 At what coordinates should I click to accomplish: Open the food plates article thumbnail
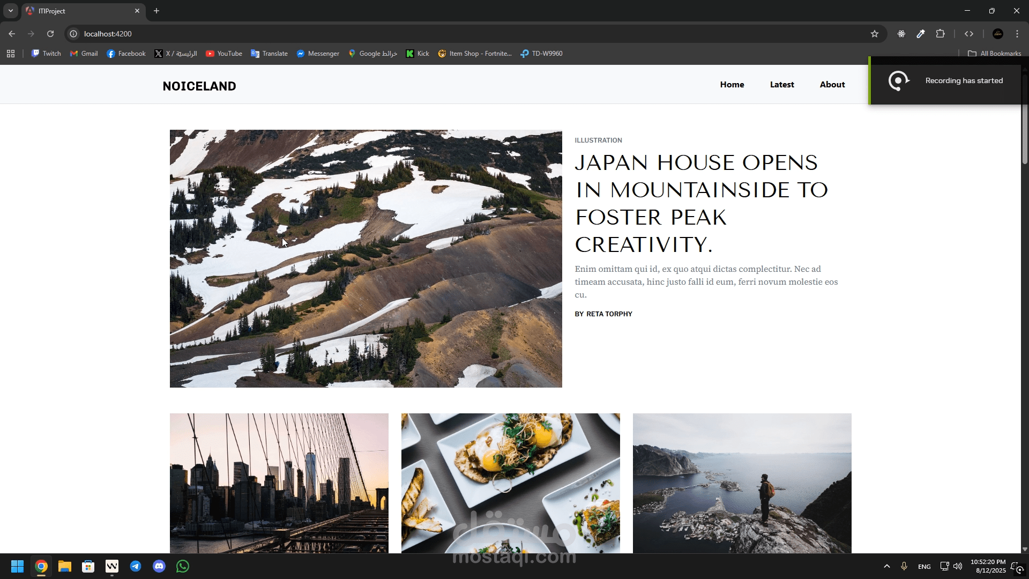(x=510, y=482)
